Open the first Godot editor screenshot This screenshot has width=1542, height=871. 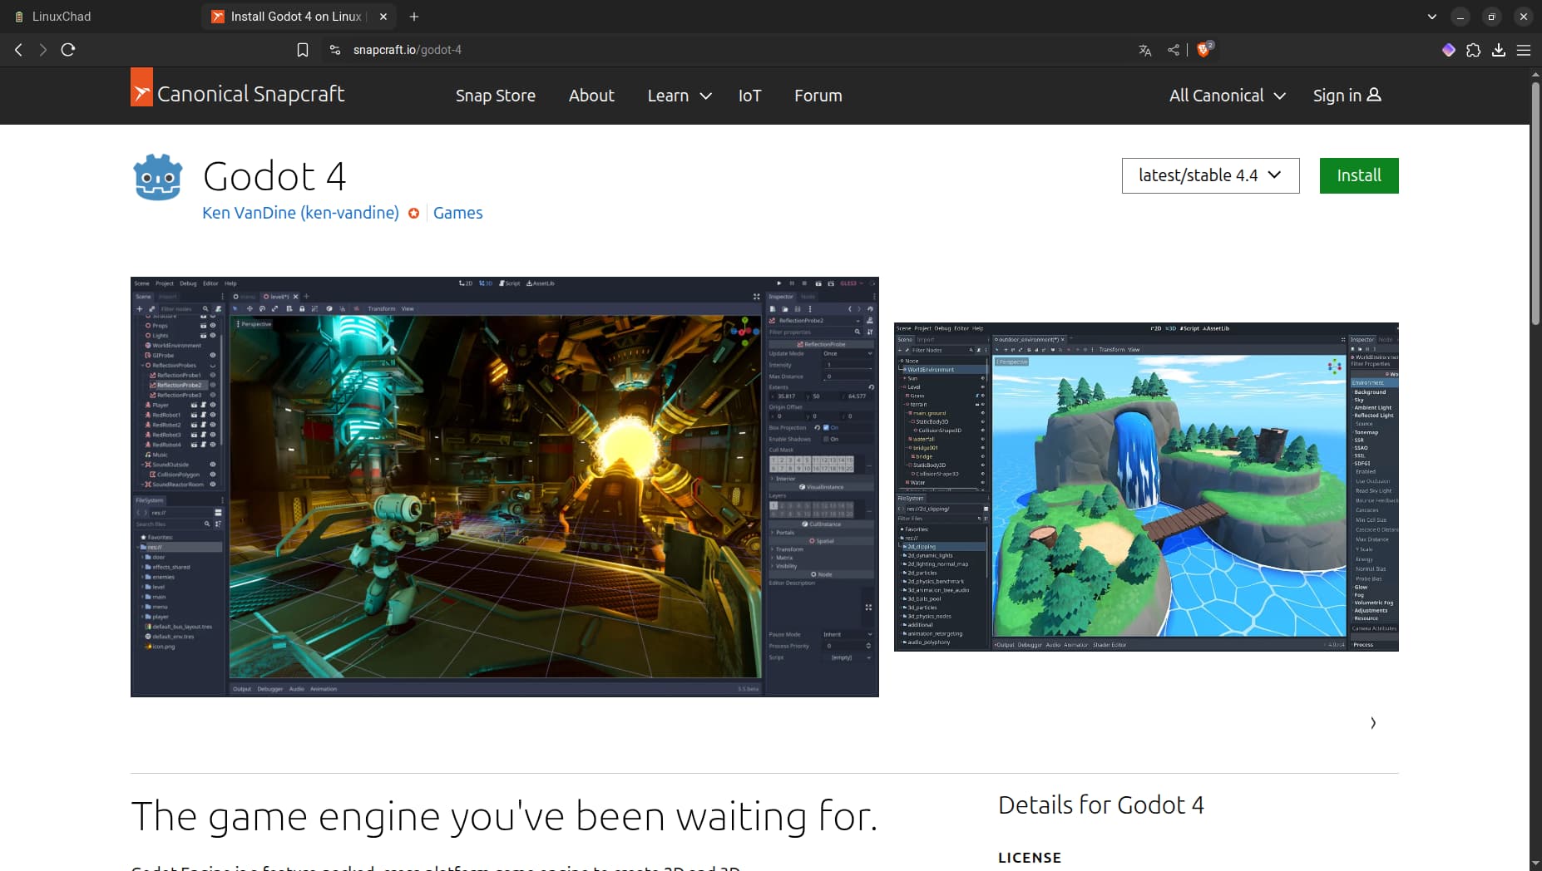point(504,486)
